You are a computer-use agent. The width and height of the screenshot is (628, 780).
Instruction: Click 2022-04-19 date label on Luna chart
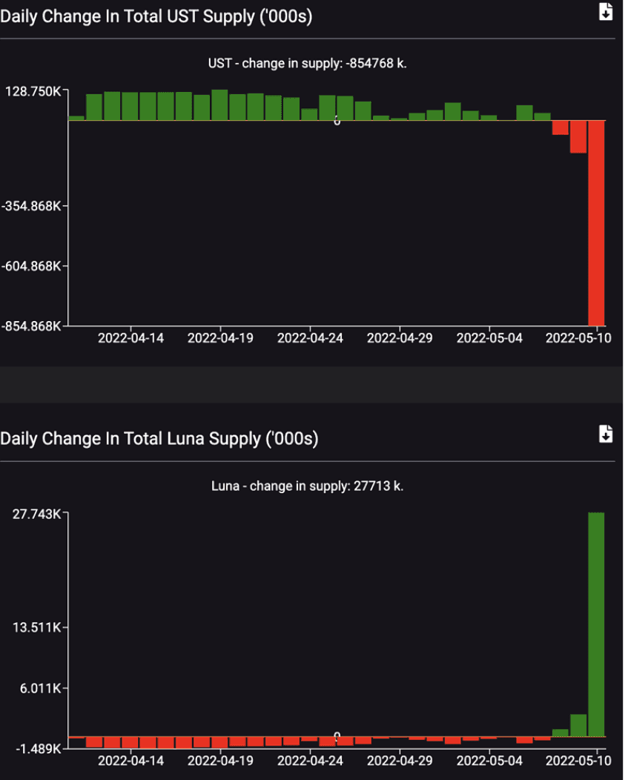(x=220, y=761)
